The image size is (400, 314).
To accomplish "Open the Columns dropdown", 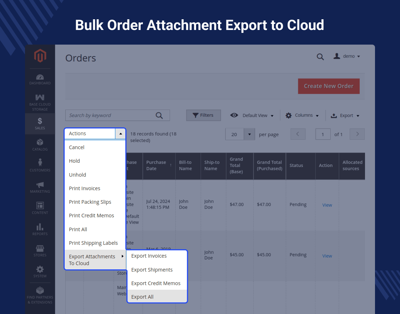I will tap(302, 116).
